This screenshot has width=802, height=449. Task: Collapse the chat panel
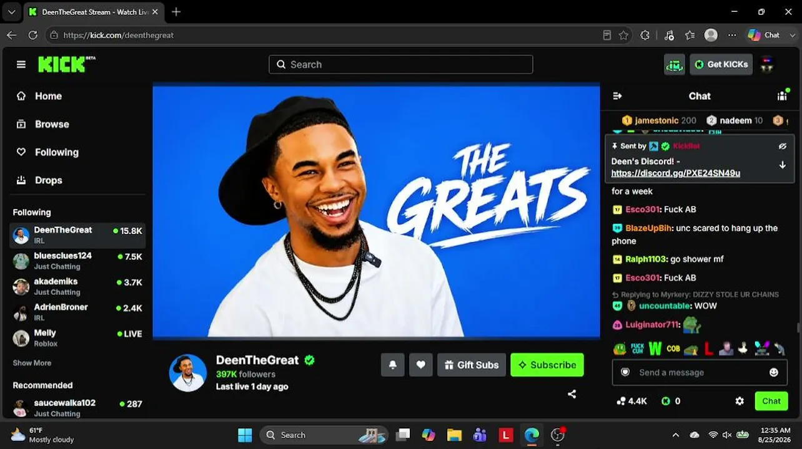(x=617, y=96)
